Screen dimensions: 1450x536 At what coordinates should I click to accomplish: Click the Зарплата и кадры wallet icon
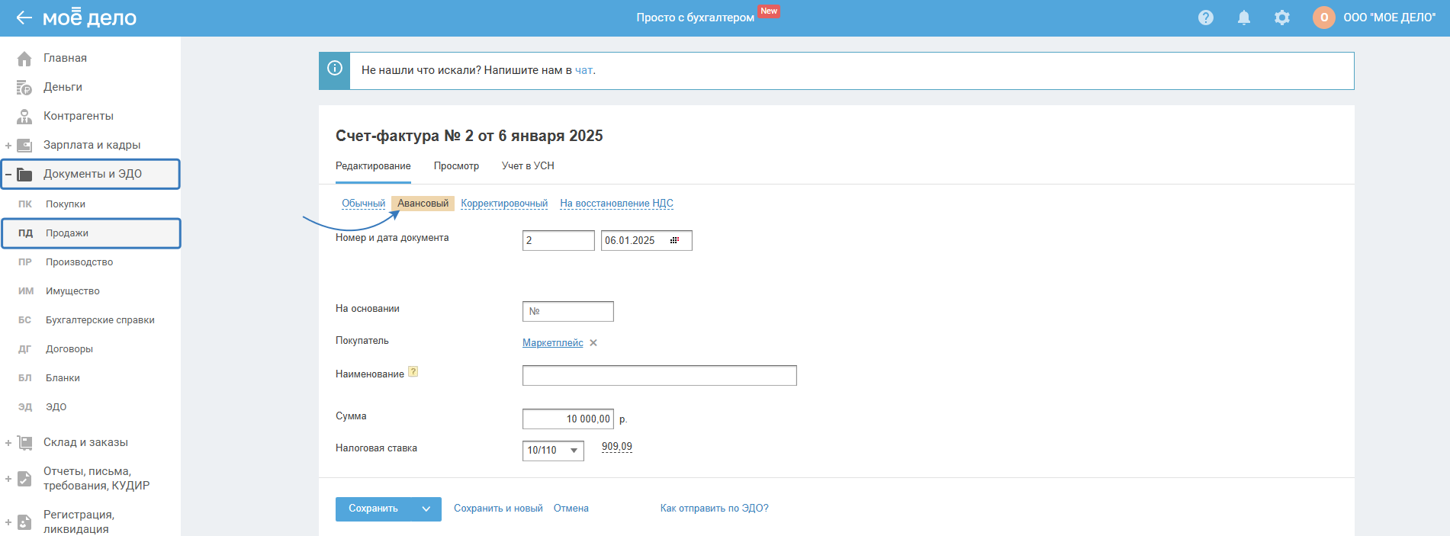(24, 146)
